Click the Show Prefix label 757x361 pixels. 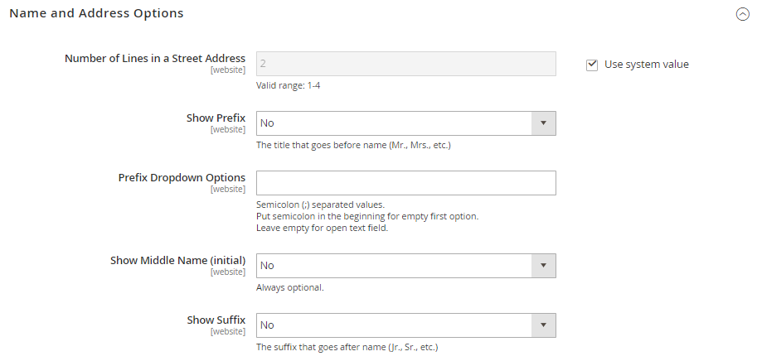pyautogui.click(x=216, y=118)
